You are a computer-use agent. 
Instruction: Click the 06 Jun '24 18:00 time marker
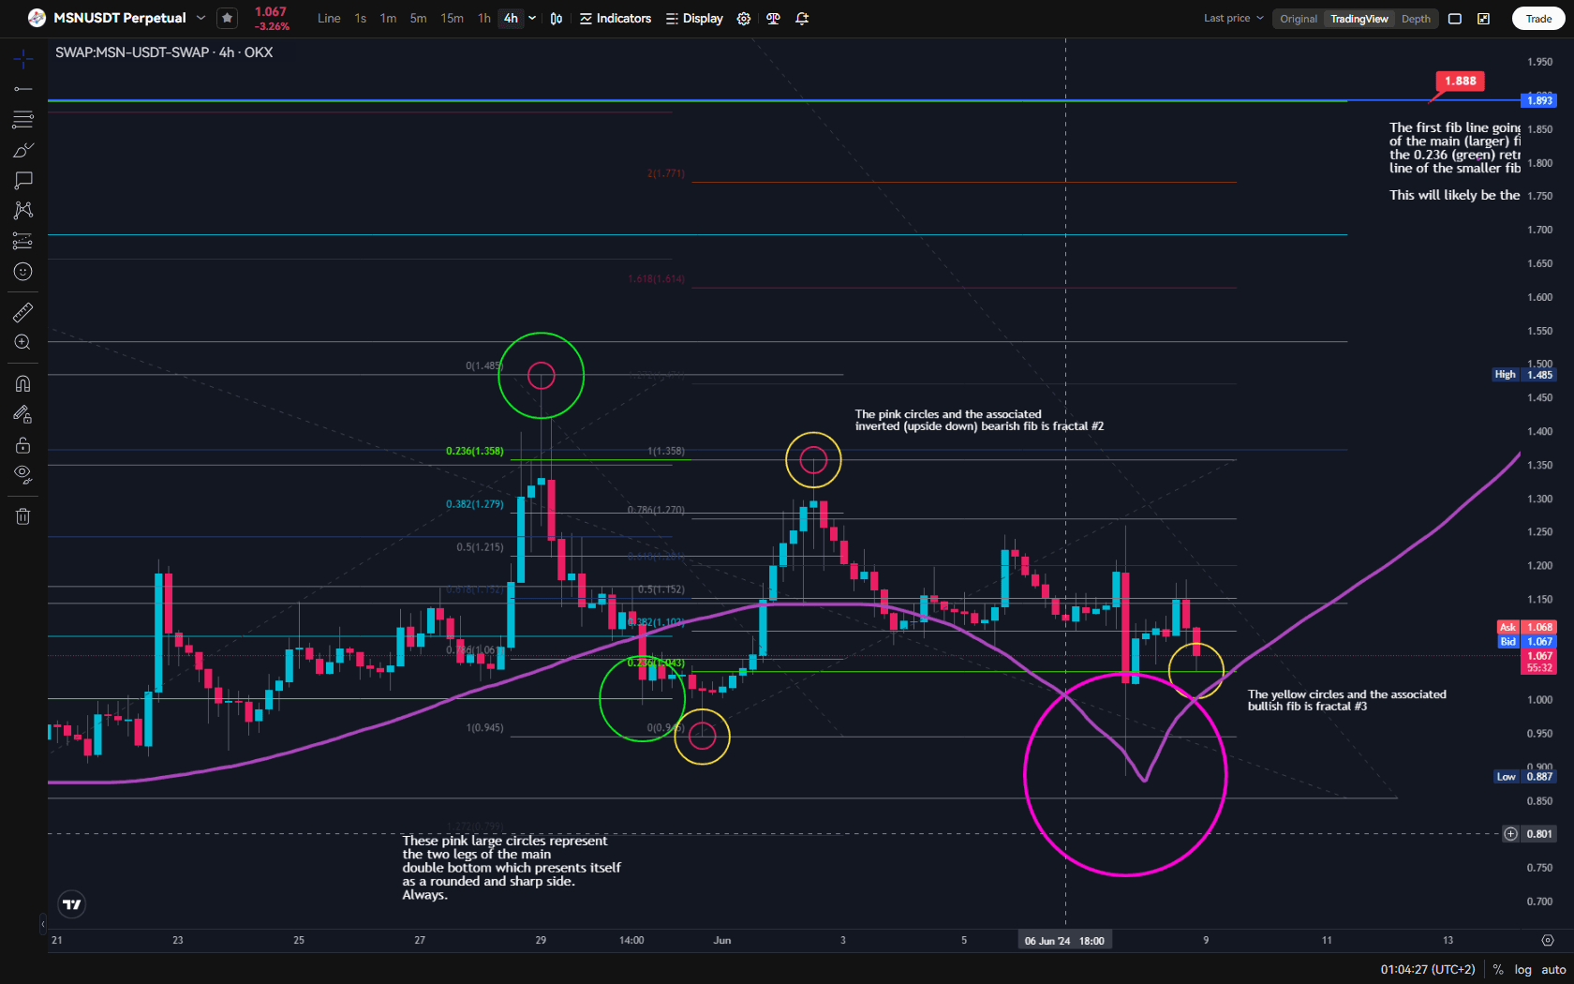click(x=1064, y=941)
